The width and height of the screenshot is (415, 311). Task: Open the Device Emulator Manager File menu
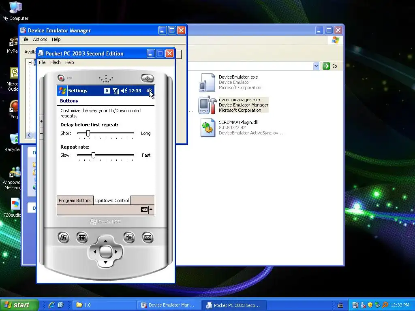[x=25, y=39]
